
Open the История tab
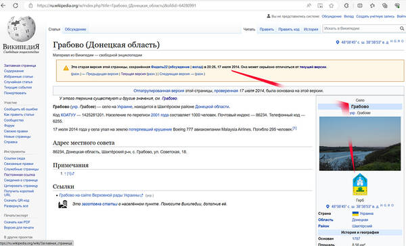point(311,29)
